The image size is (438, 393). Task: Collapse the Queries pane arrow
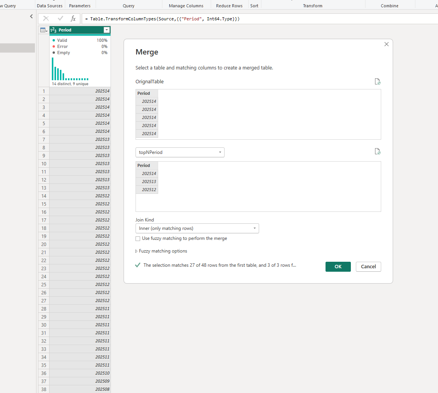[x=31, y=17]
